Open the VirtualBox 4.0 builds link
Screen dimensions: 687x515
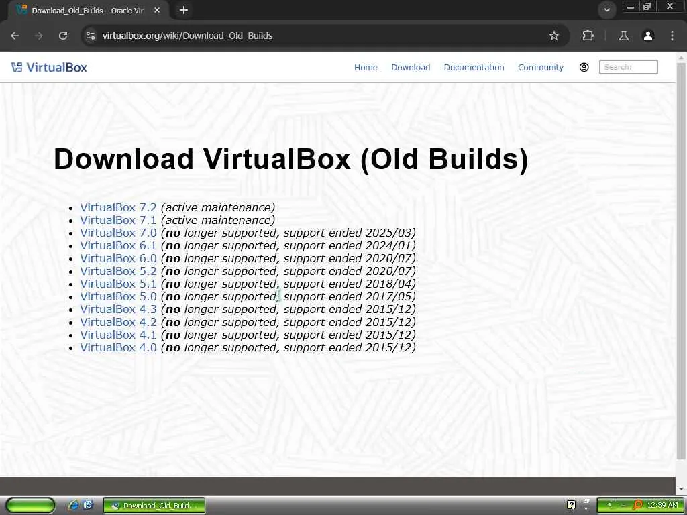pos(118,347)
